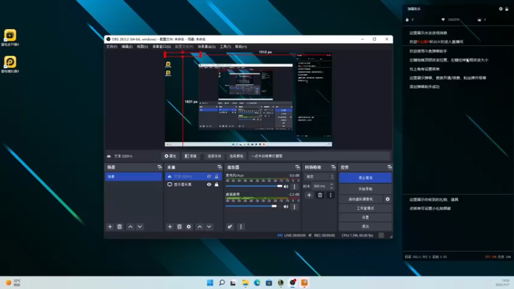Open Properties in the source toolbar
The image size is (514, 289).
pyautogui.click(x=170, y=156)
